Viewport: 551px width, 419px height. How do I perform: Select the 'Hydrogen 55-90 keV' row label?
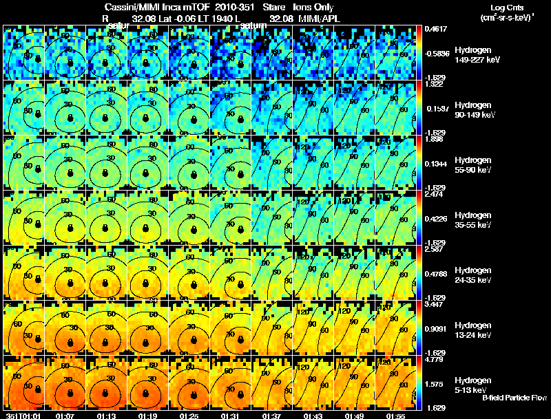[x=473, y=165]
